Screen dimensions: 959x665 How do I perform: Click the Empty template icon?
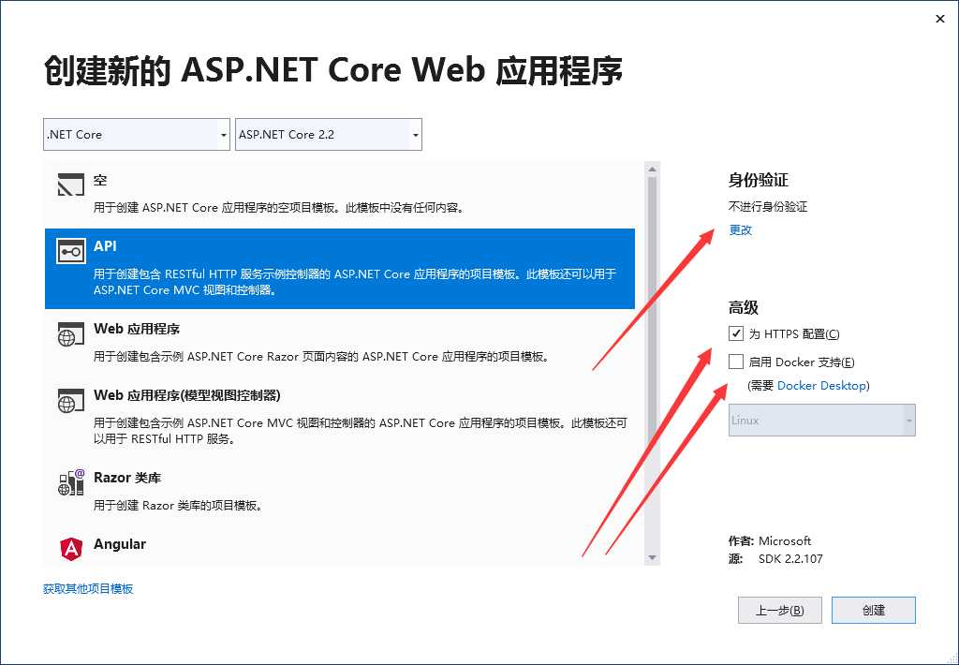tap(71, 185)
